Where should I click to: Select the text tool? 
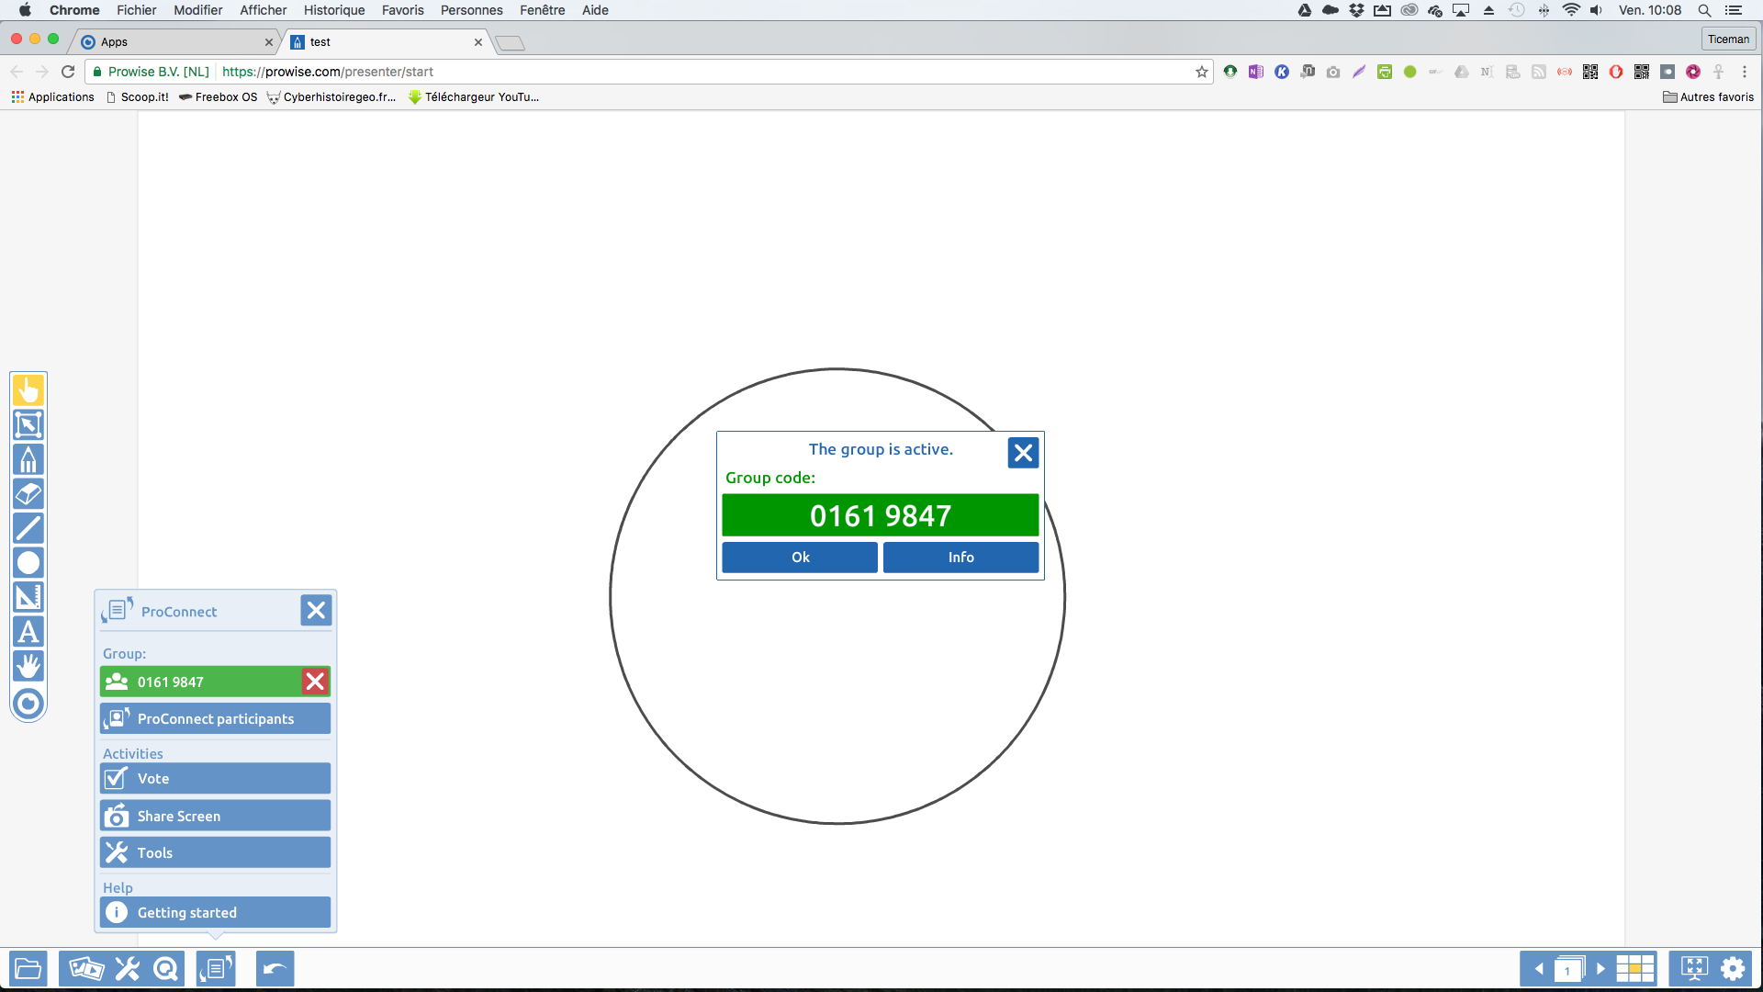28,632
